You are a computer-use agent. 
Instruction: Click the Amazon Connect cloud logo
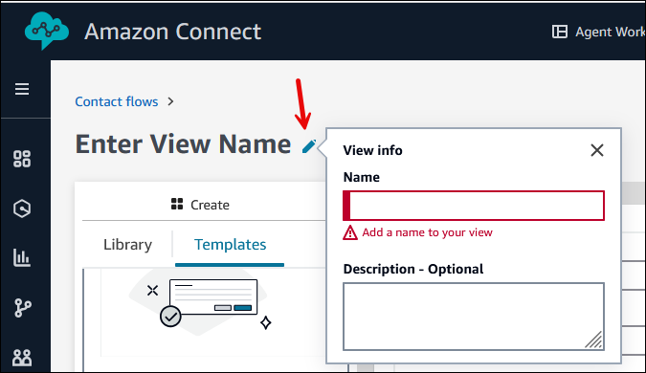(x=47, y=31)
